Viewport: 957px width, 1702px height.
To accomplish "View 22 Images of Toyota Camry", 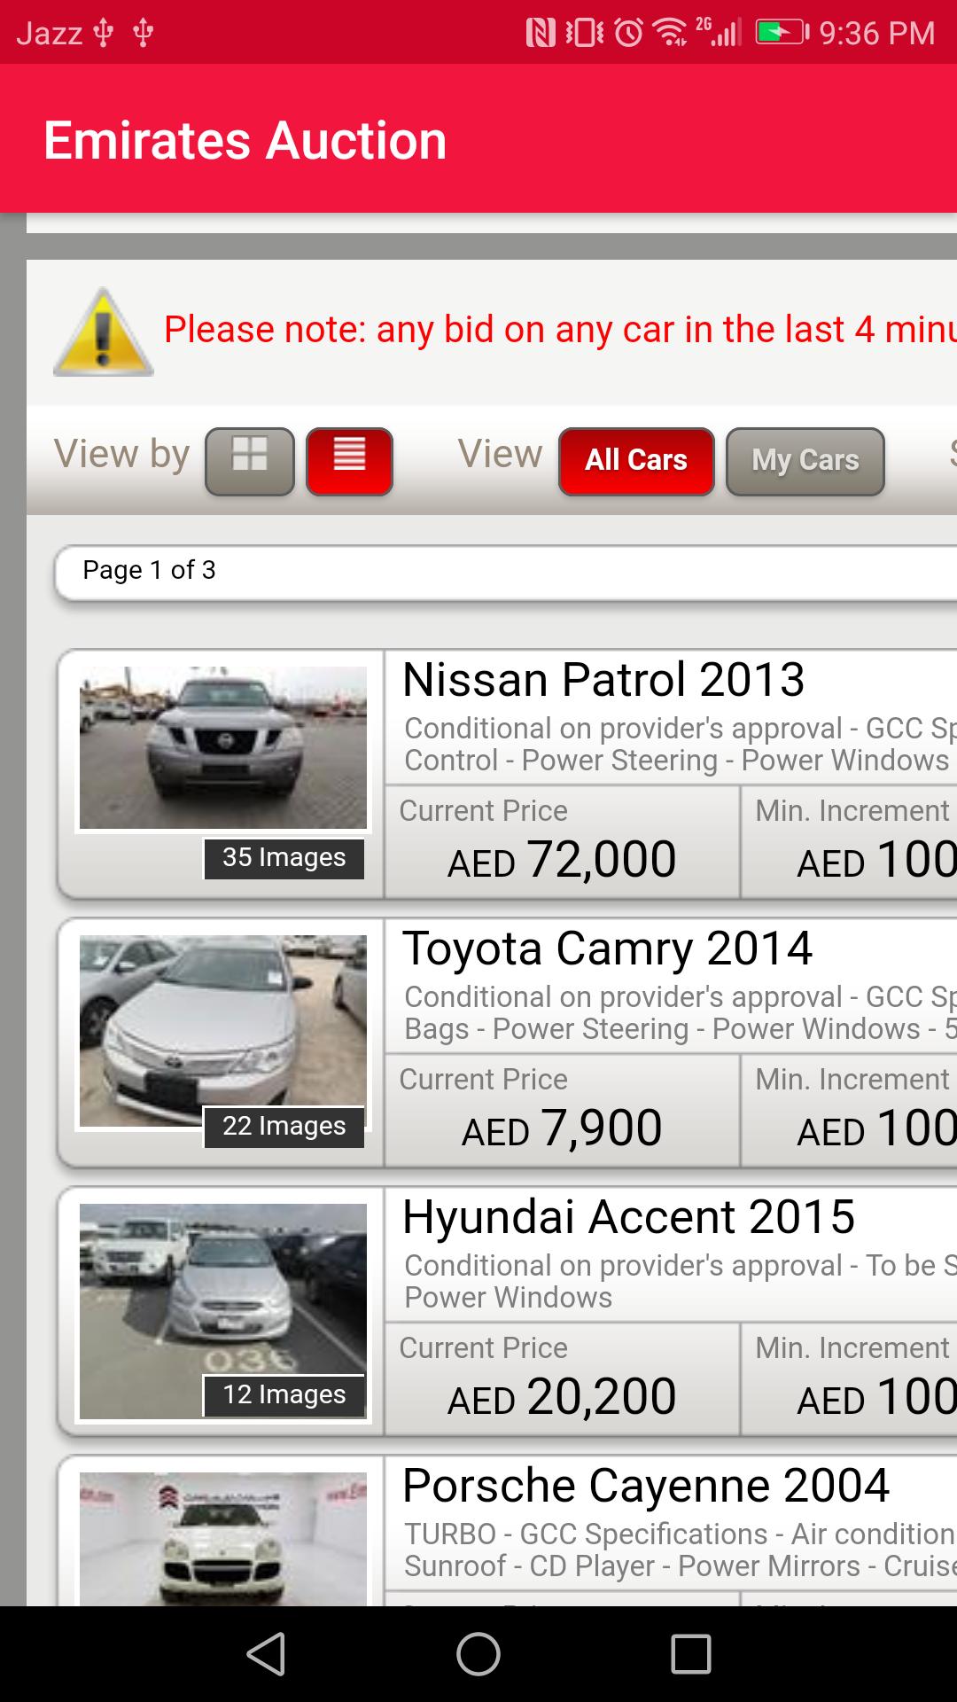I will coord(284,1127).
